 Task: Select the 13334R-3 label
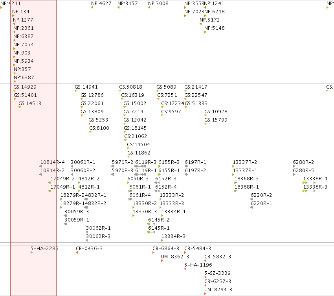[173, 236]
